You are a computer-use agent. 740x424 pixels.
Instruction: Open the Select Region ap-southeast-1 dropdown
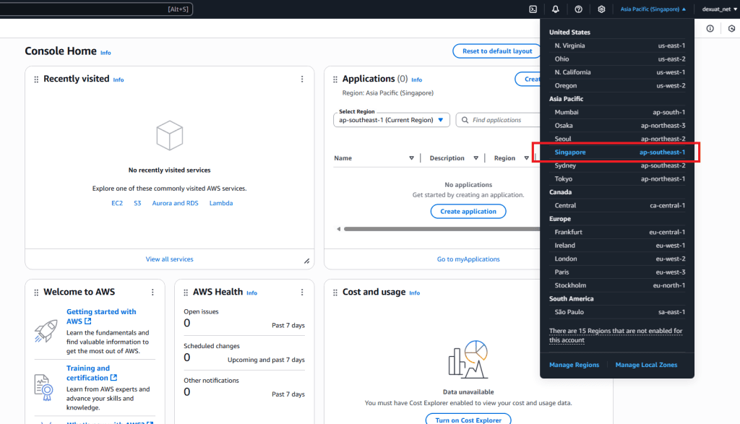pyautogui.click(x=392, y=120)
